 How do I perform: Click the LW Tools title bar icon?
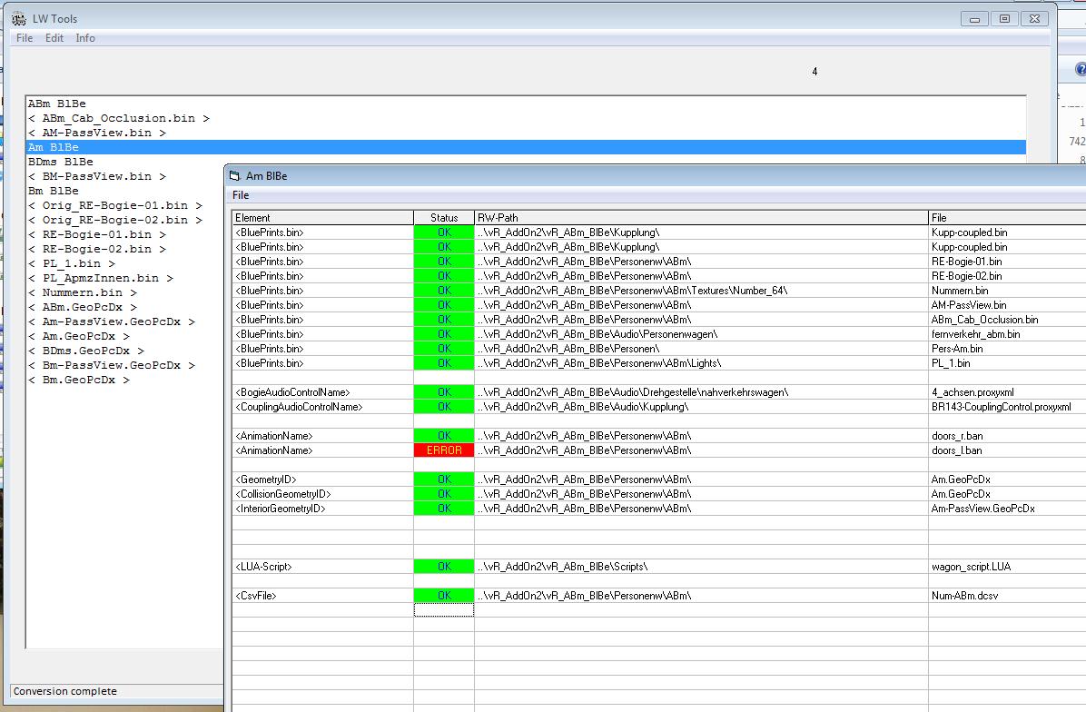pos(18,18)
